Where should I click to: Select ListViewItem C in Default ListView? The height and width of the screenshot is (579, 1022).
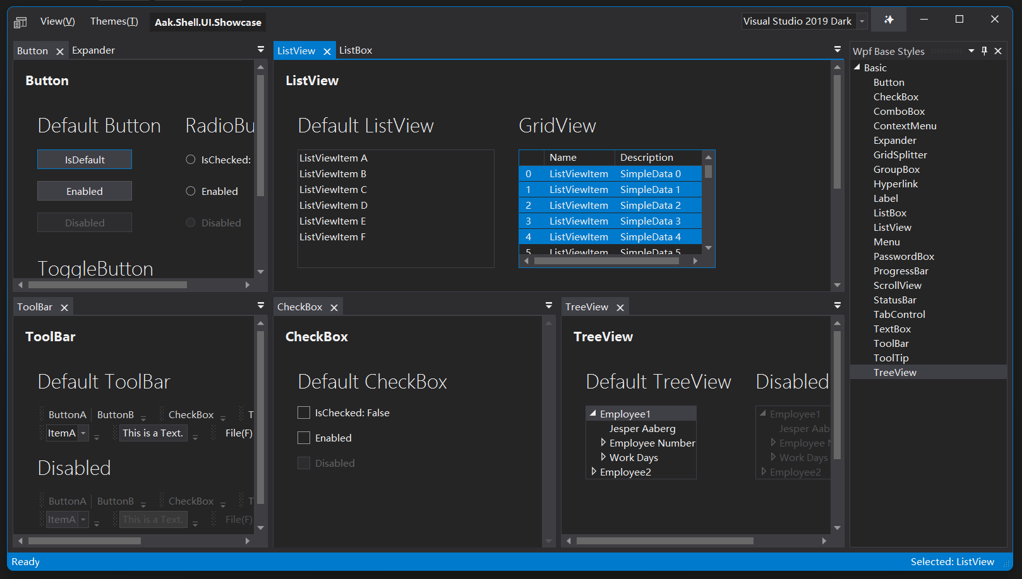[x=333, y=189]
